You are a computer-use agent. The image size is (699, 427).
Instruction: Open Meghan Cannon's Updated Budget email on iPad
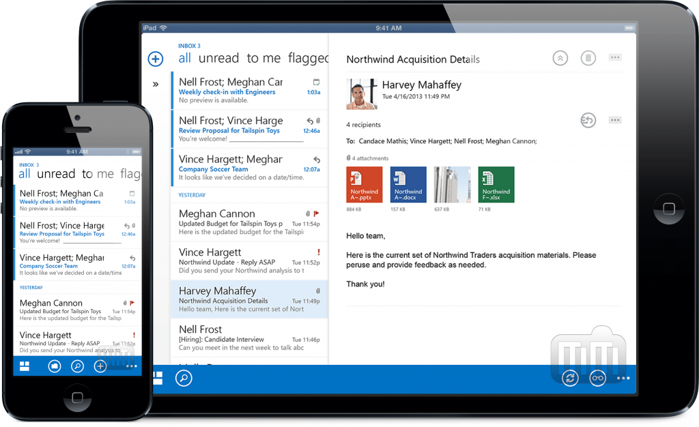pos(250,222)
